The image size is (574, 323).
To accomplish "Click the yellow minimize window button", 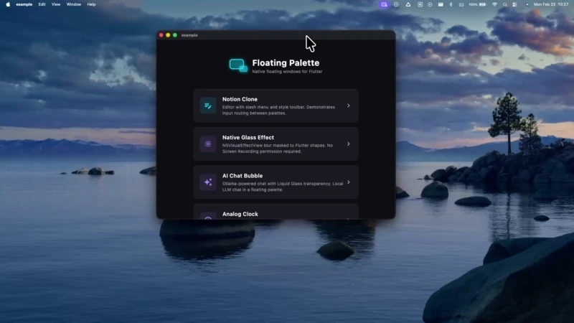I will (x=168, y=35).
